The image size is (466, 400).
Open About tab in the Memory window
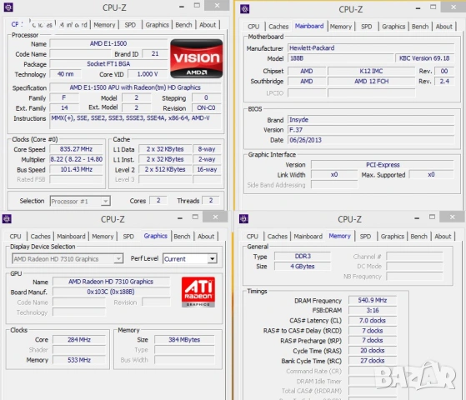[x=443, y=237]
